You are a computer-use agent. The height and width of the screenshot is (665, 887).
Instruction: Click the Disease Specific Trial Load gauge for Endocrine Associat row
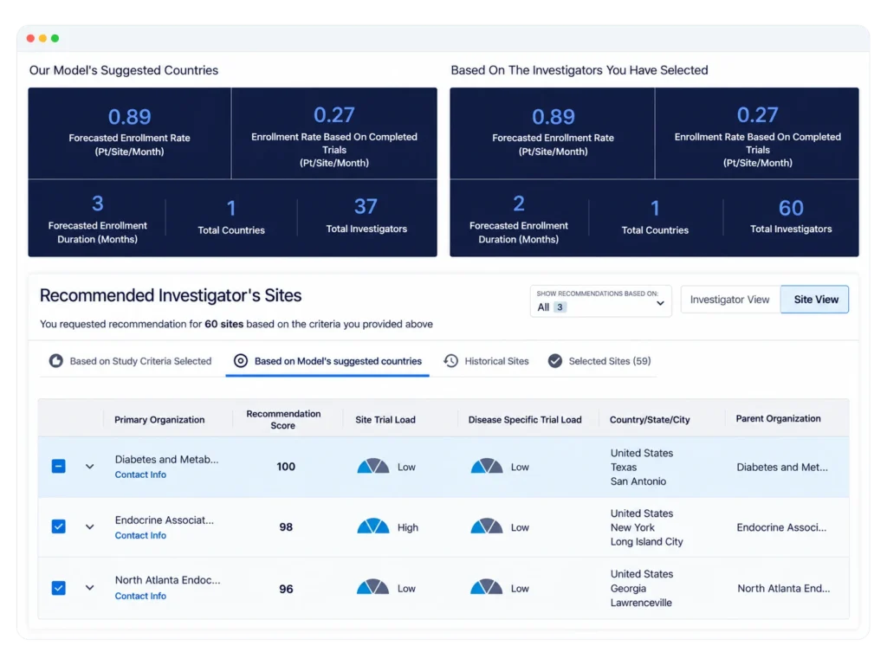(x=487, y=526)
